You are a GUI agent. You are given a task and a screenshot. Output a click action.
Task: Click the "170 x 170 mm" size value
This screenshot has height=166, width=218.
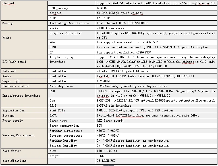pos(107,151)
